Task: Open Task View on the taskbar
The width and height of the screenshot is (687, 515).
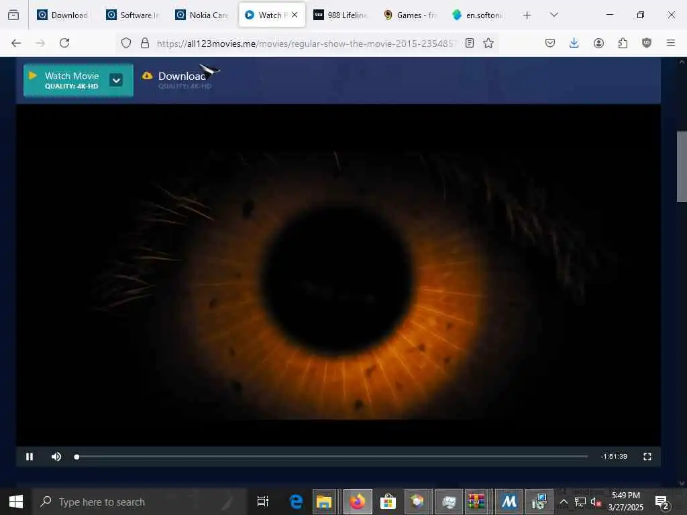Action: [x=263, y=502]
